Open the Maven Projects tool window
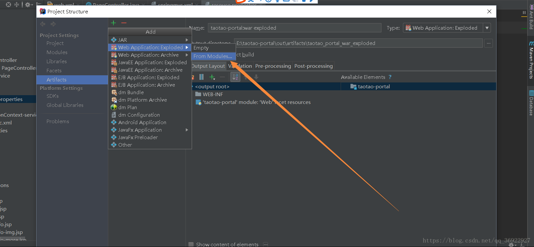 [x=531, y=60]
